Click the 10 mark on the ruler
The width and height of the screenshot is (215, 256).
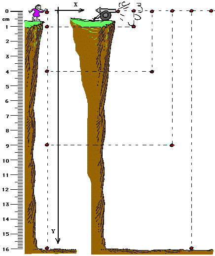click(6, 161)
